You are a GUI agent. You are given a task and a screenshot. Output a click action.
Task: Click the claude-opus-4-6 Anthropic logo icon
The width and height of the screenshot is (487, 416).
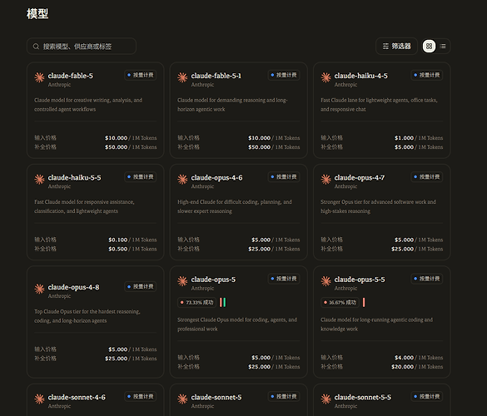point(182,179)
